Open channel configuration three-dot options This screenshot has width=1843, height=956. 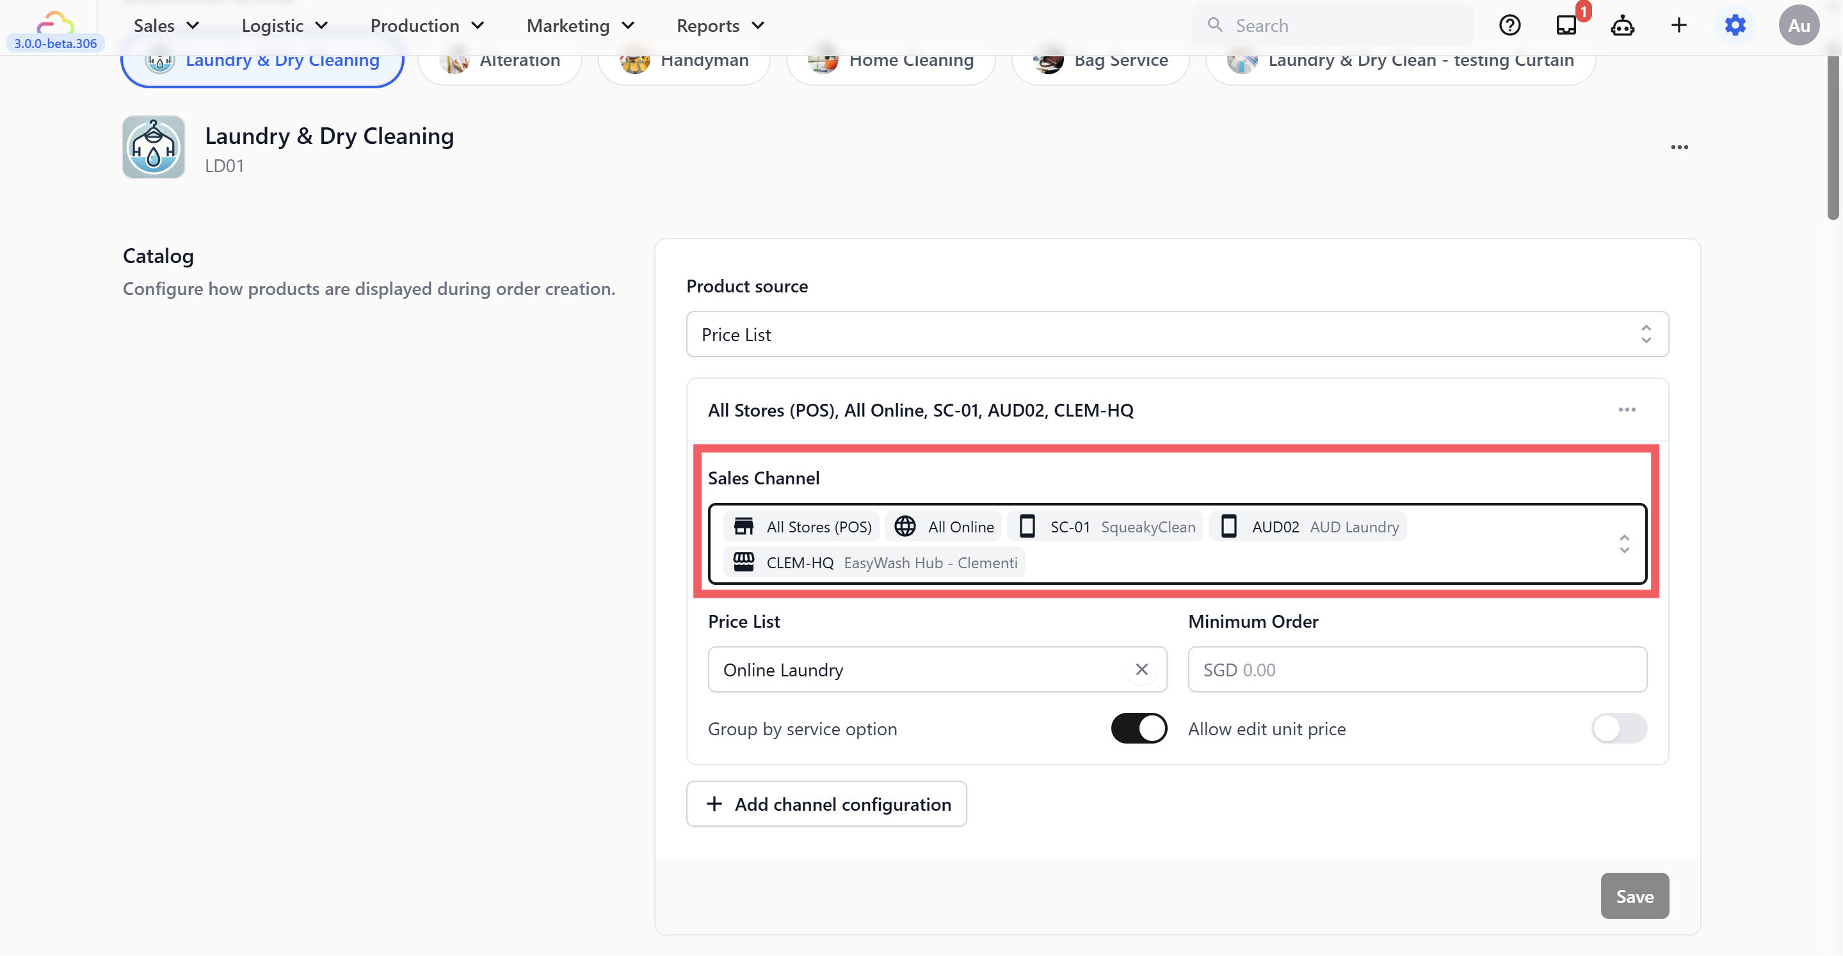1627,410
